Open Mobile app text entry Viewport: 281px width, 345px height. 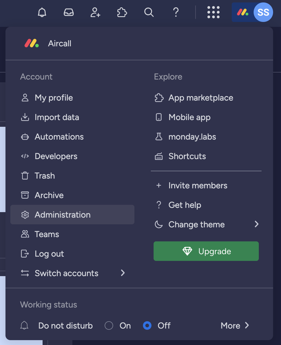pyautogui.click(x=189, y=118)
